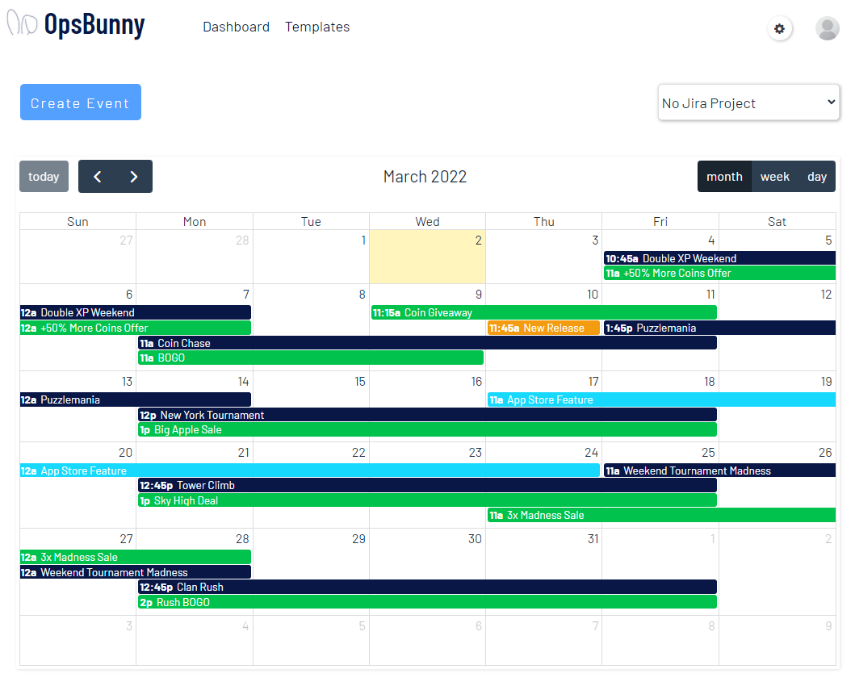
Task: Click the Templates navigation item
Action: tap(317, 27)
